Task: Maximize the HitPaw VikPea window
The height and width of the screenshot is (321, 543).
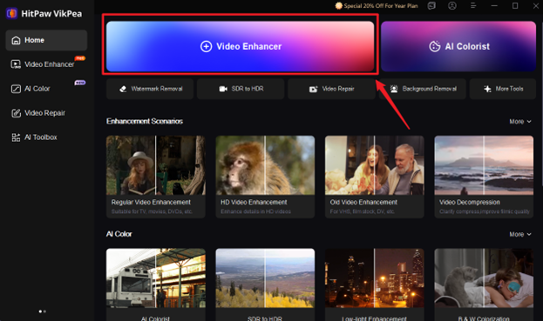Action: click(x=515, y=6)
